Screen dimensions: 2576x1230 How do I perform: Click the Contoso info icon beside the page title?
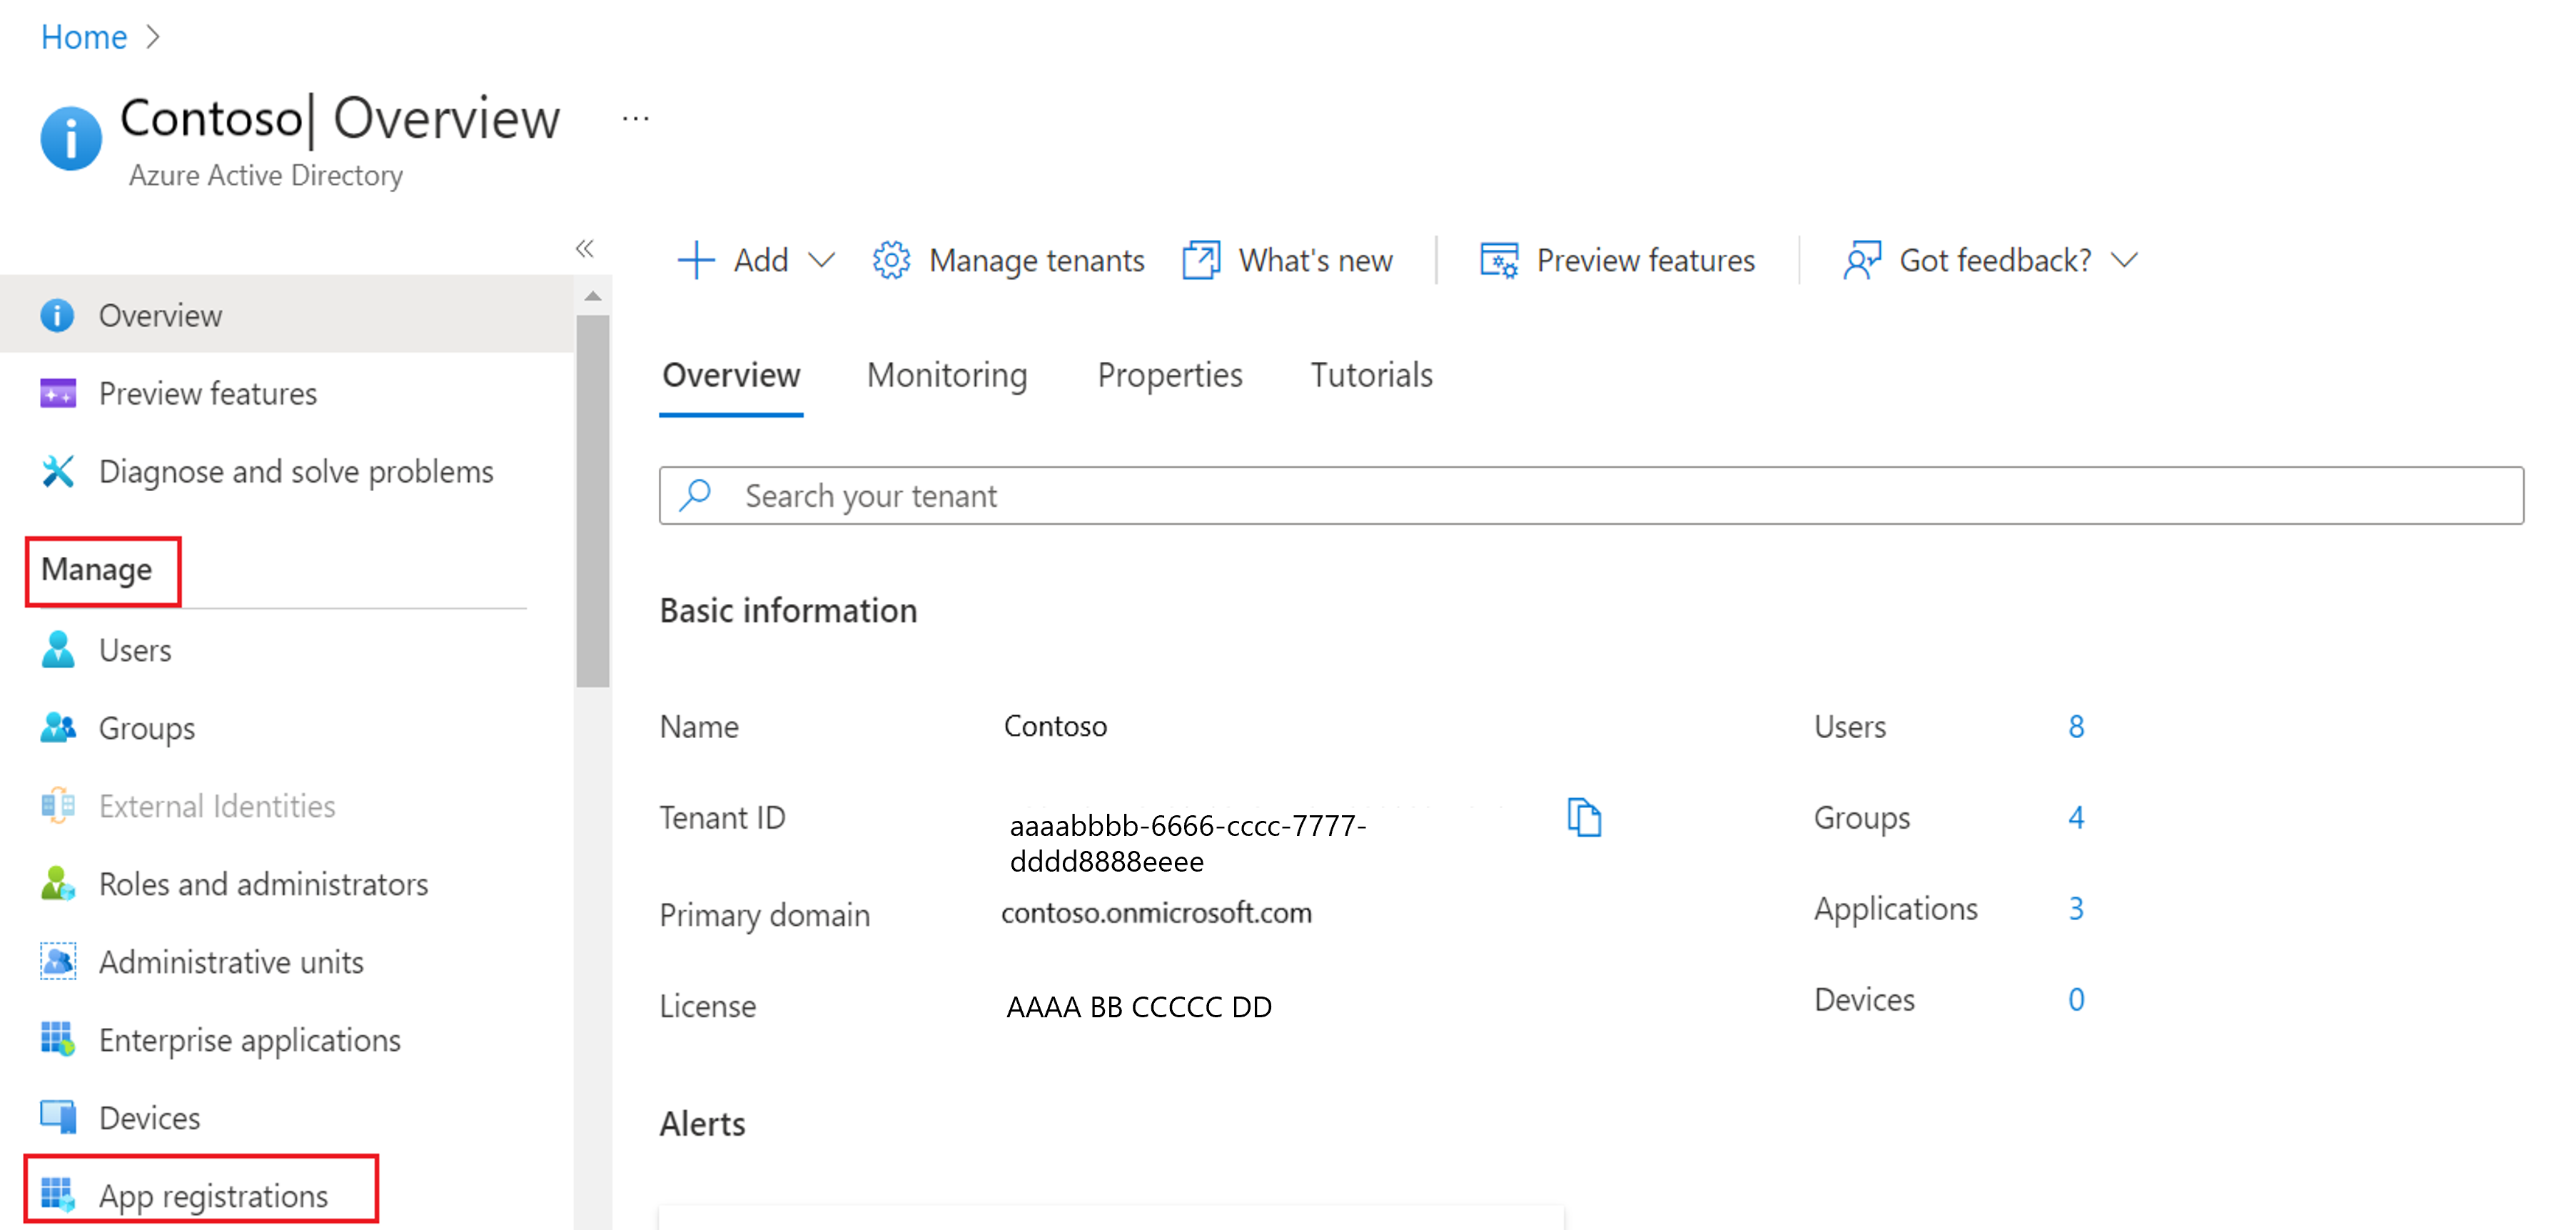70,138
